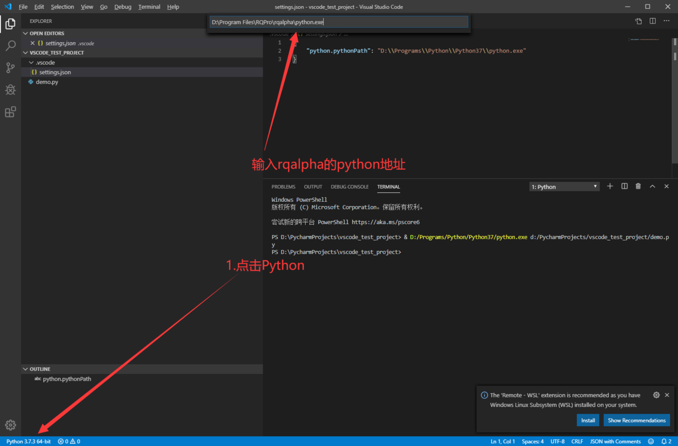Open the Help menu

173,7
